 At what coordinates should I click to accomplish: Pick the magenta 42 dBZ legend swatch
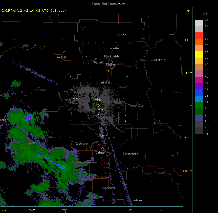199,80
